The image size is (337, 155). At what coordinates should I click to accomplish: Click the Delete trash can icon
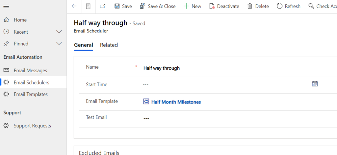coord(249,6)
